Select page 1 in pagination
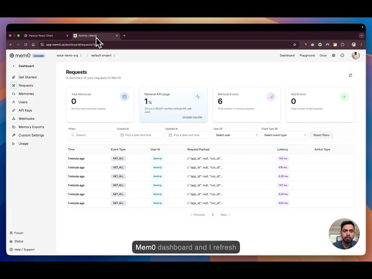 tap(213, 214)
